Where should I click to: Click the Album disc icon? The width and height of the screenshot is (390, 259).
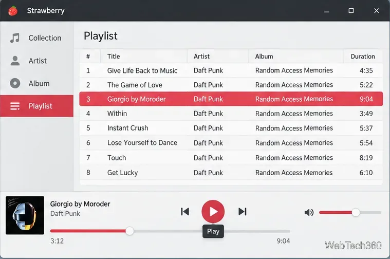click(15, 83)
